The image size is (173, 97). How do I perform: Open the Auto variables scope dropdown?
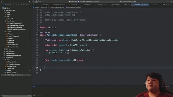point(35,96)
